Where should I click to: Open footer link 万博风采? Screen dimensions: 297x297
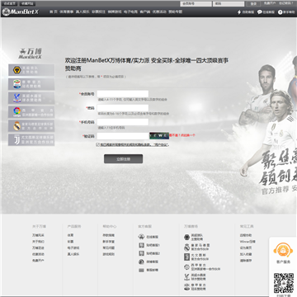pos(38,235)
